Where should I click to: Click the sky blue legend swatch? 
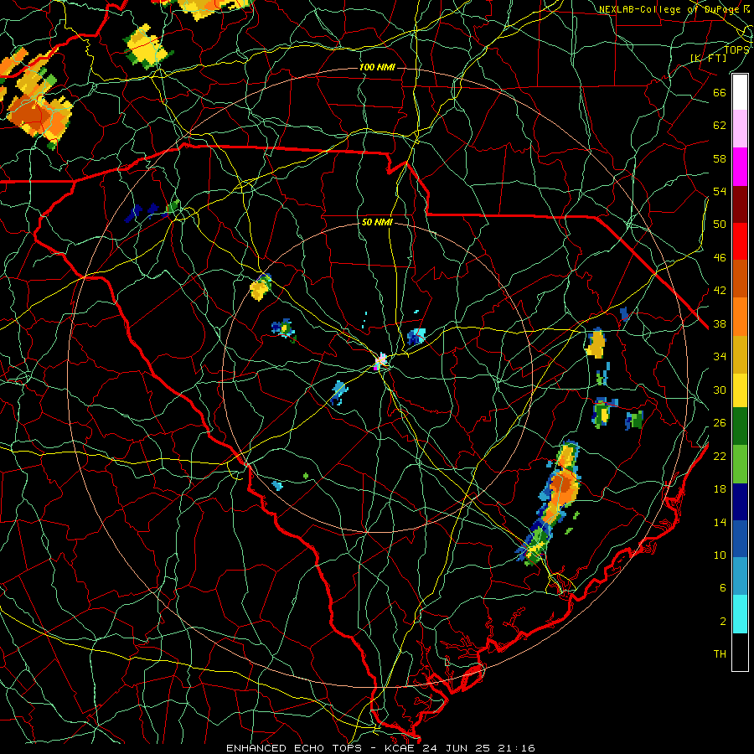click(x=740, y=576)
